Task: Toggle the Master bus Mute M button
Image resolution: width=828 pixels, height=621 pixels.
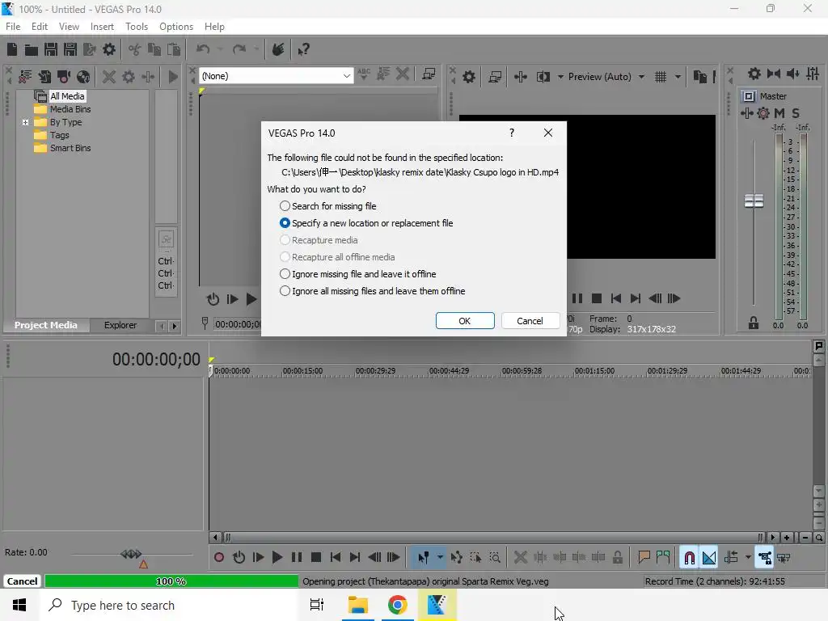Action: (x=779, y=113)
